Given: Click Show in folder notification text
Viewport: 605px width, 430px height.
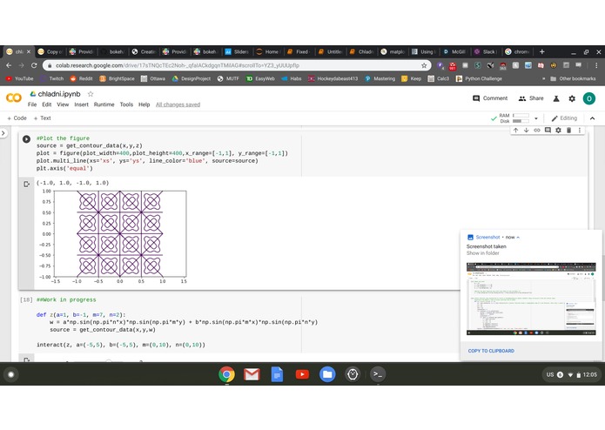Looking at the screenshot, I should [482, 253].
